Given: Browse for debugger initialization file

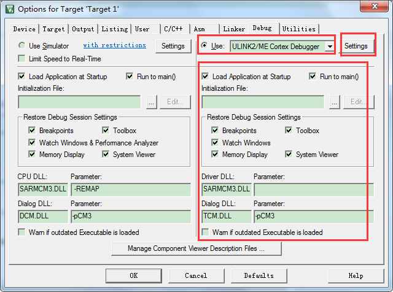Looking at the screenshot, I should pyautogui.click(x=335, y=102).
